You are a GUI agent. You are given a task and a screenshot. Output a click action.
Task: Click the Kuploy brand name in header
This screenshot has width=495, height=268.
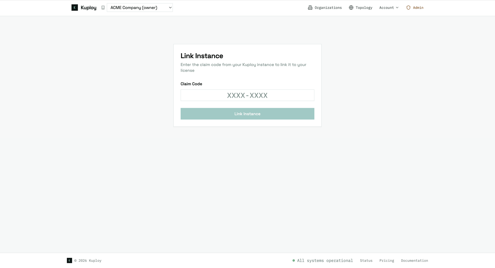pyautogui.click(x=88, y=8)
